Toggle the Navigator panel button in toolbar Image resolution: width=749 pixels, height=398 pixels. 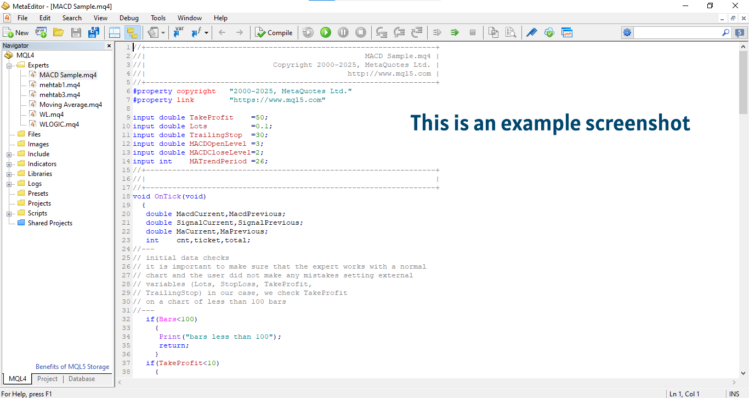pyautogui.click(x=132, y=33)
